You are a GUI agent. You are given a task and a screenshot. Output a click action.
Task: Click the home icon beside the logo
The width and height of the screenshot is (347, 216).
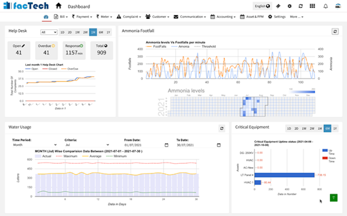pyautogui.click(x=58, y=6)
